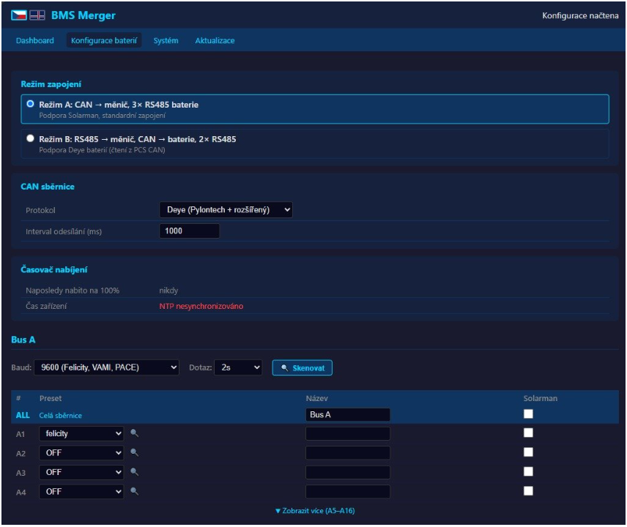Click the Celá sběrnice label
The width and height of the screenshot is (627, 527).
pos(60,416)
